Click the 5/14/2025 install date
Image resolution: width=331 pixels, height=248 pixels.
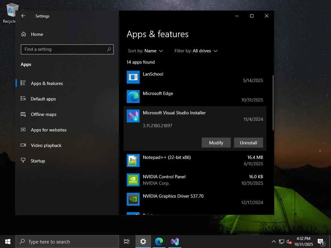coord(253,80)
